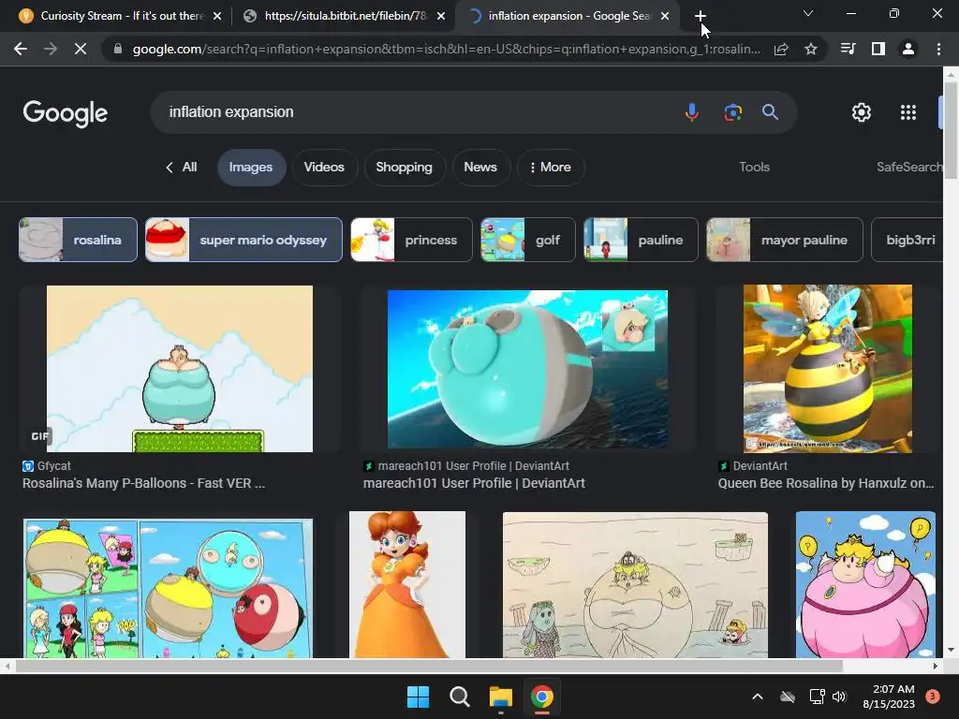
Task: Click the site lock icon in address bar
Action: pos(117,49)
